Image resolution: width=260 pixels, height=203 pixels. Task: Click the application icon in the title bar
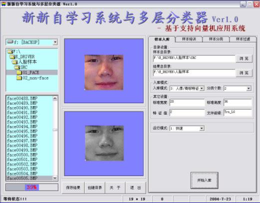click(x=3, y=4)
